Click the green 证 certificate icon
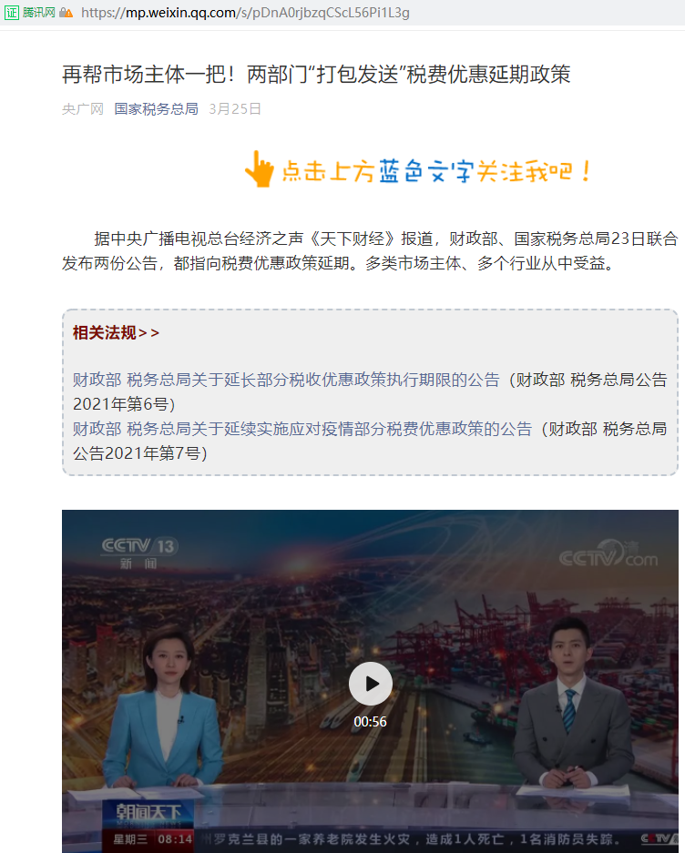Viewport: 685px width, 853px height. pos(12,13)
